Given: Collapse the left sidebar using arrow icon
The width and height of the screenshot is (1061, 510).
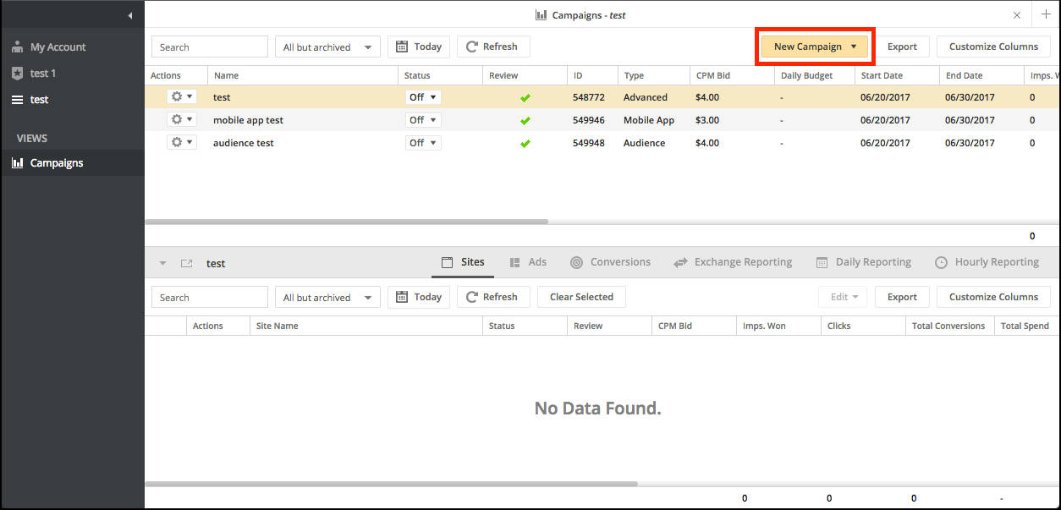Looking at the screenshot, I should pyautogui.click(x=129, y=15).
